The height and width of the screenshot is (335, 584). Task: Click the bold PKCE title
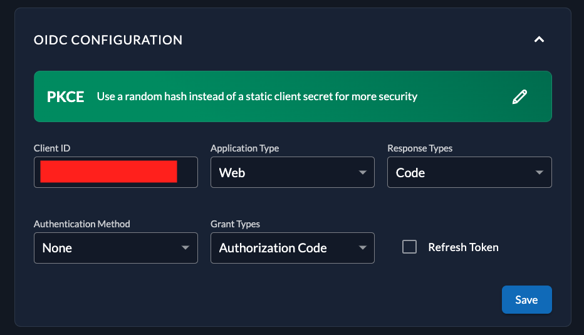coord(66,97)
